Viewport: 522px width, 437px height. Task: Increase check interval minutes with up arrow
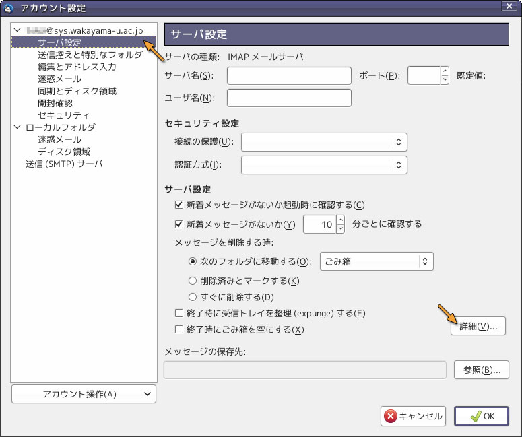(x=340, y=220)
